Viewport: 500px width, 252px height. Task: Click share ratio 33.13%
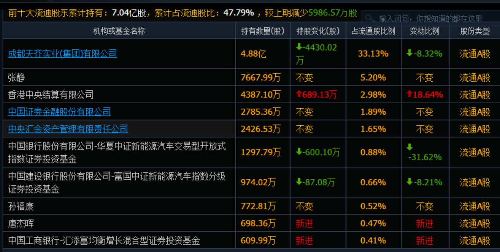(x=373, y=54)
